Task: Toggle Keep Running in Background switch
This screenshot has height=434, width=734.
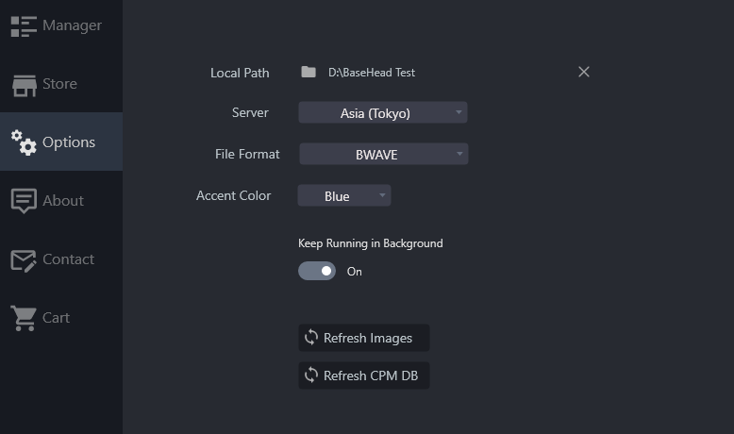Action: click(x=317, y=271)
